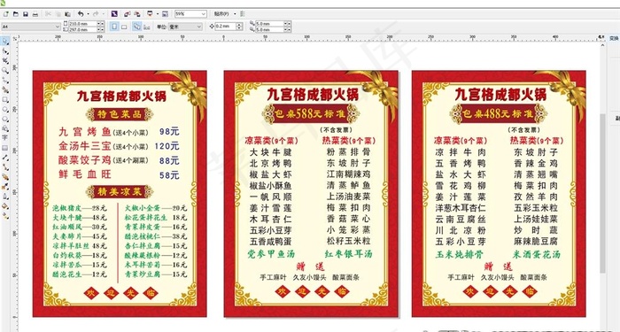Set page orientation to Portrait
This screenshot has height=332, width=620.
point(114,27)
